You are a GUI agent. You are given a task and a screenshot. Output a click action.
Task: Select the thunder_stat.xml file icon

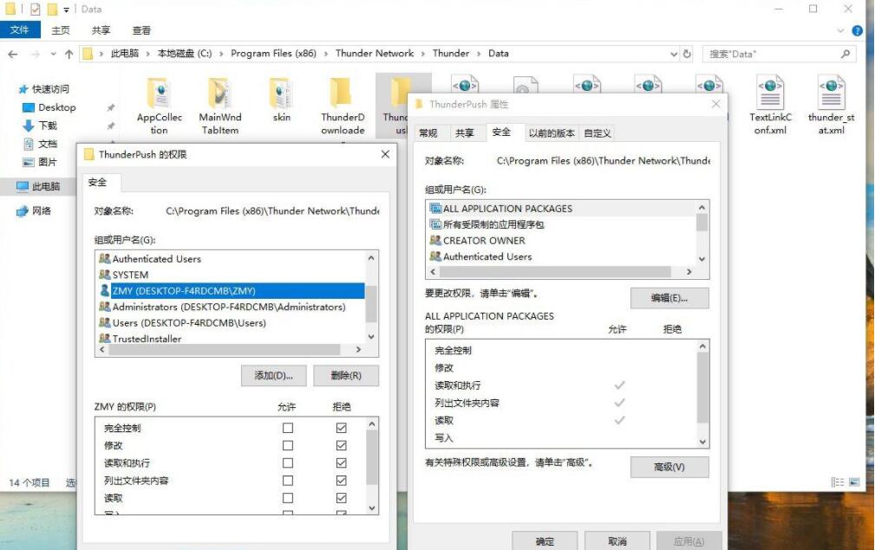pyautogui.click(x=831, y=93)
